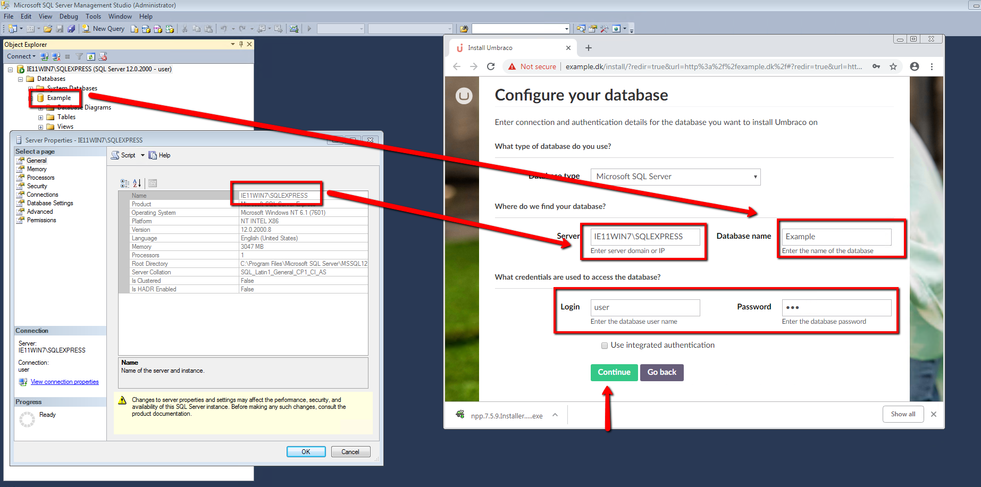Click the Find in Files icon
The width and height of the screenshot is (981, 487).
click(x=464, y=29)
